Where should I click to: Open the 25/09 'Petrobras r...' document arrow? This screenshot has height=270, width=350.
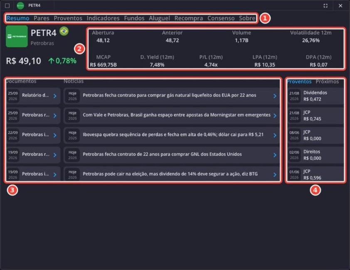(55, 115)
